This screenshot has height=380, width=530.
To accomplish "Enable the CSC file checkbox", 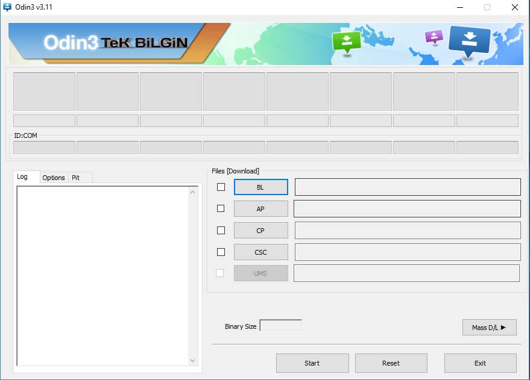I will pos(221,252).
